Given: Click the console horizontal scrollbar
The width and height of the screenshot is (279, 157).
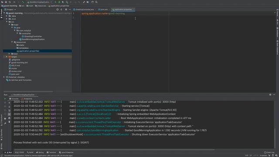Looking at the screenshot, I should pos(114,150).
